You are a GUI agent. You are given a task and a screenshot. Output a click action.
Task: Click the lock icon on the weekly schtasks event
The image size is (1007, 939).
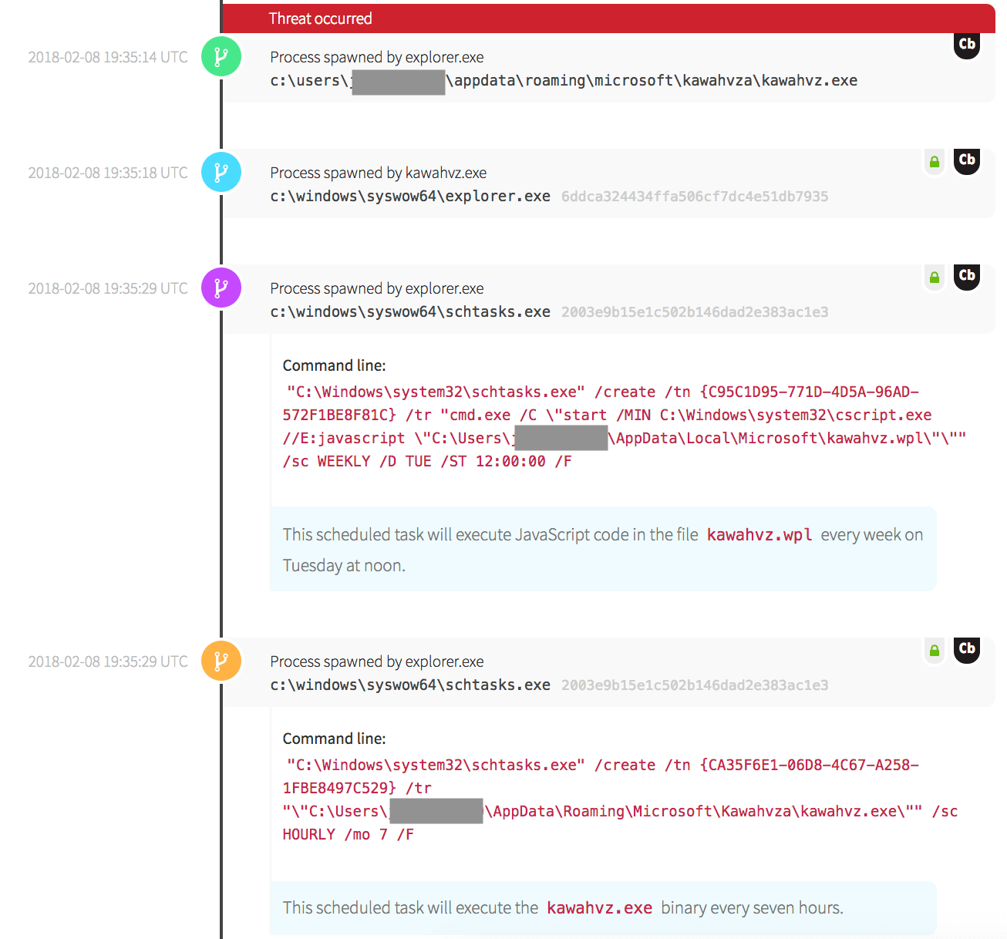pyautogui.click(x=935, y=278)
